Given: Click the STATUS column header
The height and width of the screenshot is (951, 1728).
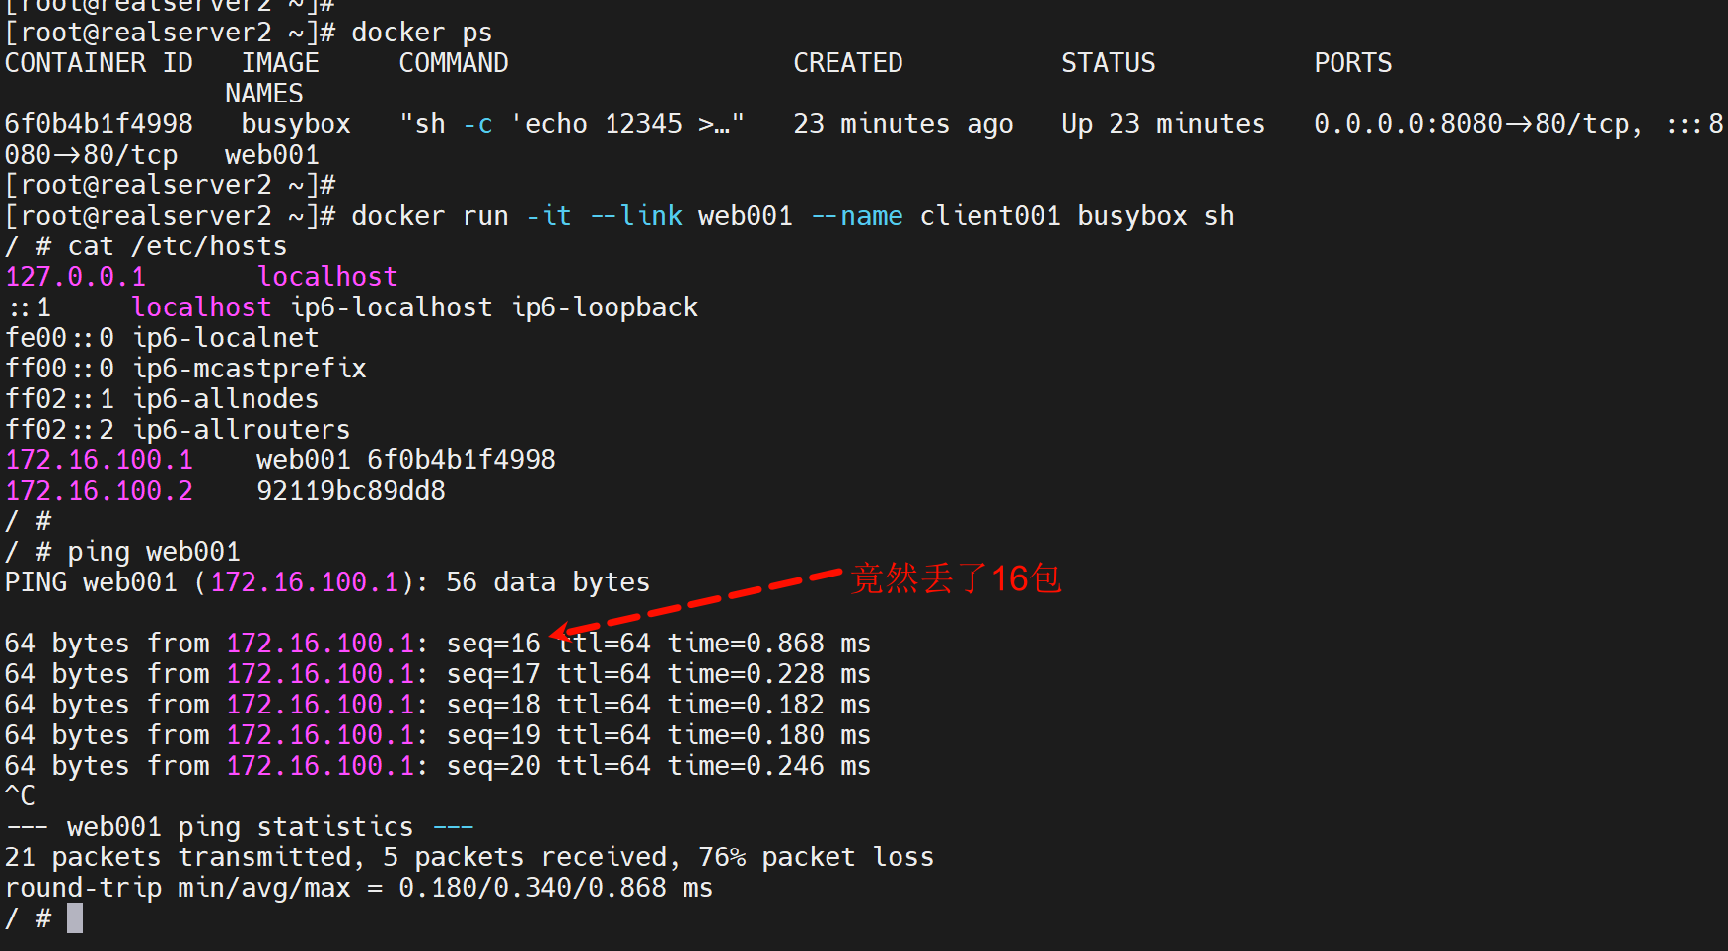Looking at the screenshot, I should [x=1108, y=63].
